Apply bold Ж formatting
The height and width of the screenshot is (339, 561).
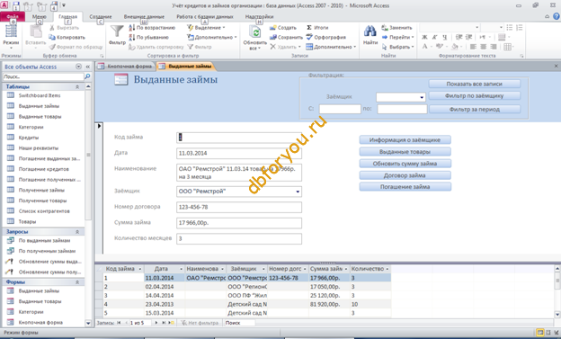pos(424,37)
